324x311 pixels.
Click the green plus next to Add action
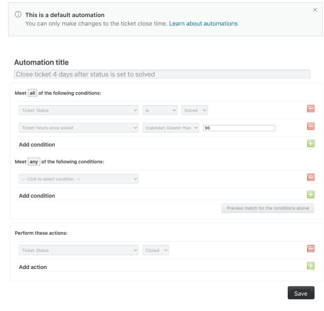point(311,266)
